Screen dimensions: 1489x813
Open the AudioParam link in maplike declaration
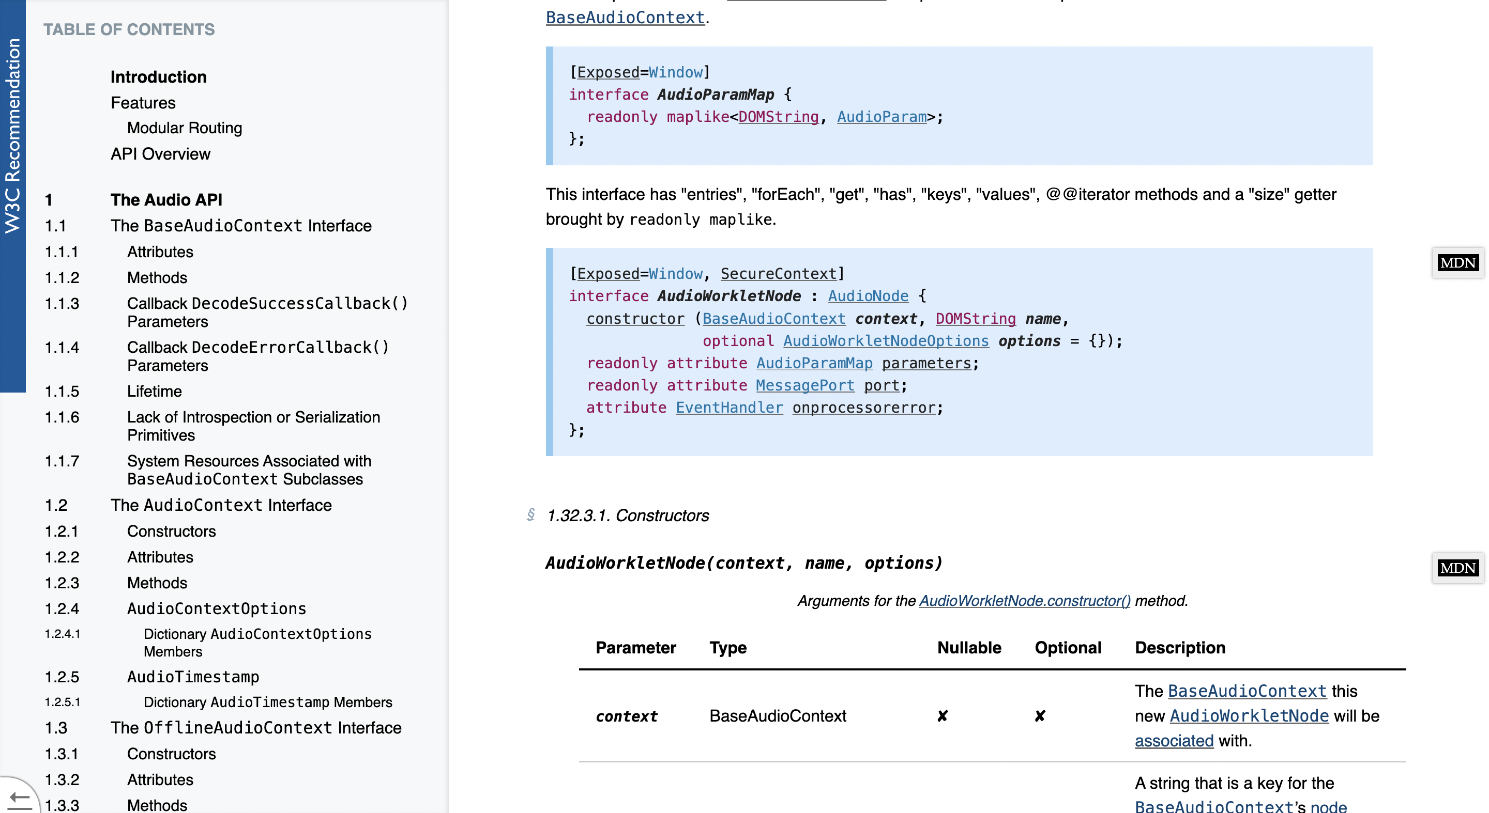pyautogui.click(x=882, y=117)
